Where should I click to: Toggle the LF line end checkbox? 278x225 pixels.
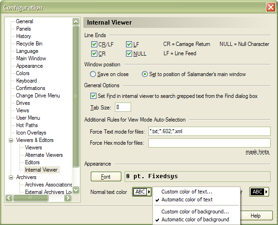tap(129, 45)
